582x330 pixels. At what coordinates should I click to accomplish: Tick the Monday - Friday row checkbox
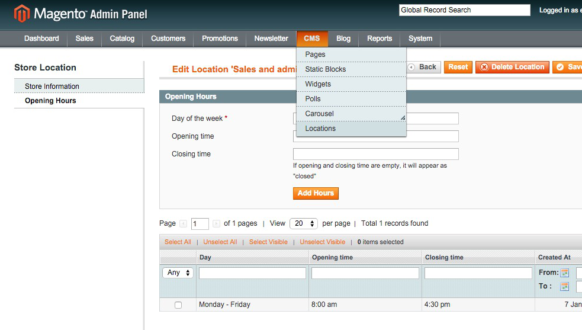click(x=178, y=305)
